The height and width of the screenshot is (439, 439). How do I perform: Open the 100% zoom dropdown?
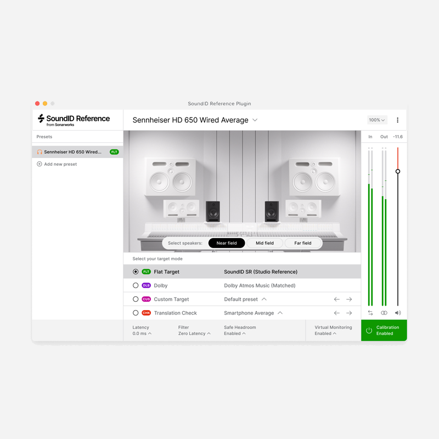pyautogui.click(x=377, y=120)
